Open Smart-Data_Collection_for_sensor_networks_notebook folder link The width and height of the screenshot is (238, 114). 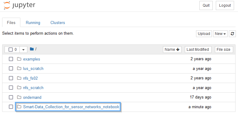(x=71, y=107)
